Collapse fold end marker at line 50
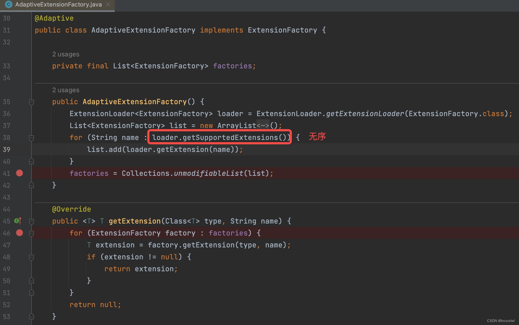519x325 pixels. click(x=32, y=281)
